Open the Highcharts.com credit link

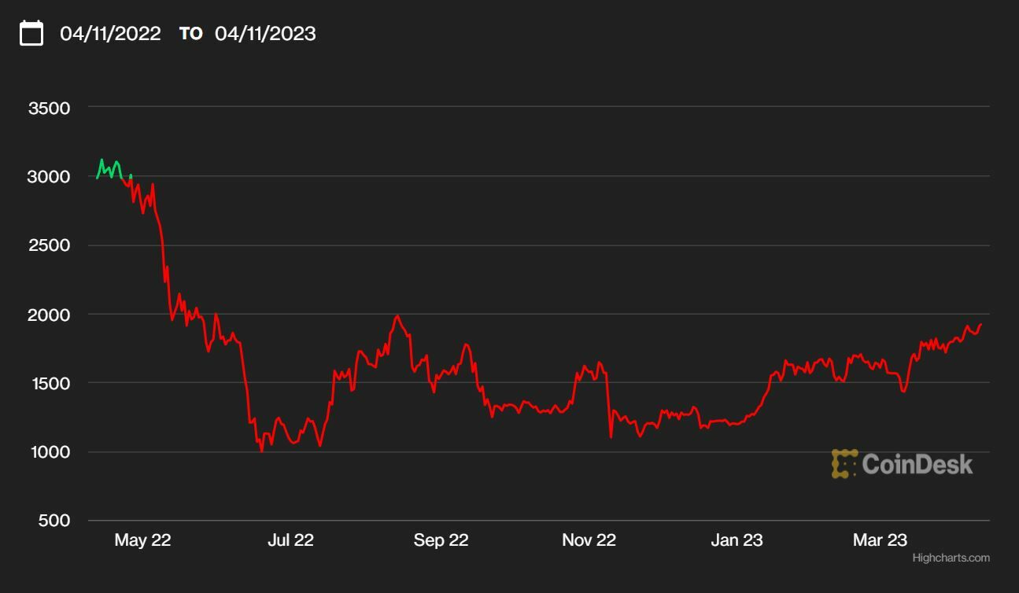coord(951,558)
